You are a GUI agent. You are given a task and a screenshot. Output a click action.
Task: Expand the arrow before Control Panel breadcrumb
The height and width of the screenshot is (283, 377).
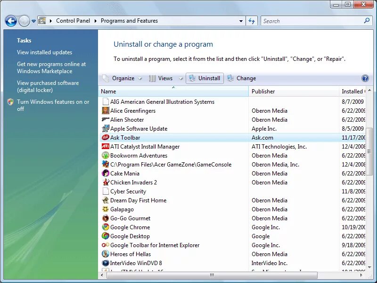(x=51, y=21)
